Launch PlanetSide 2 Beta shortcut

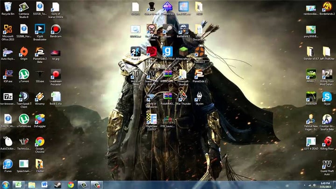(x=40, y=55)
